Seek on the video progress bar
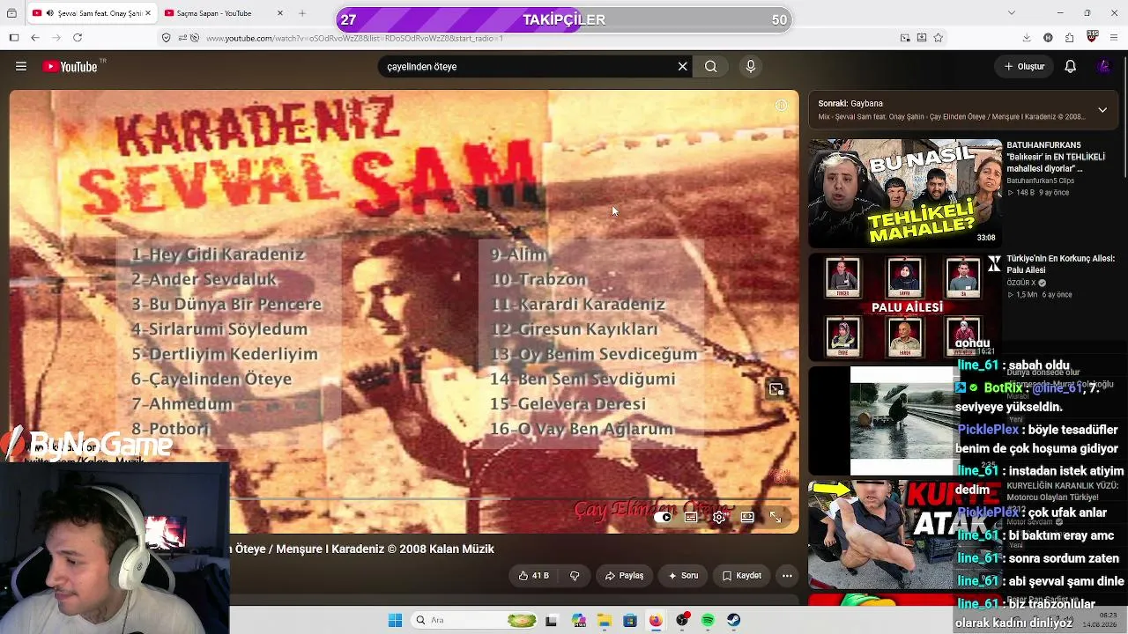 (404, 499)
